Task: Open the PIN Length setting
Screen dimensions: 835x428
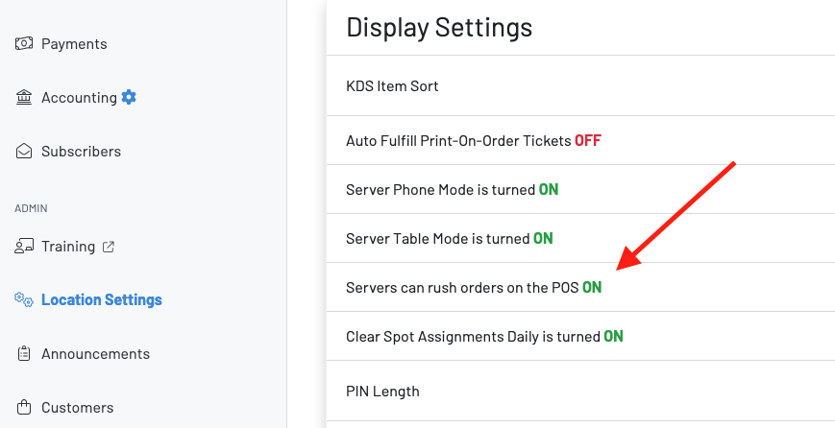Action: 382,392
